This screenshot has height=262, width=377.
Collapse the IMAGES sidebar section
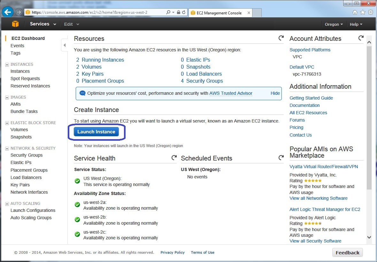7,98
